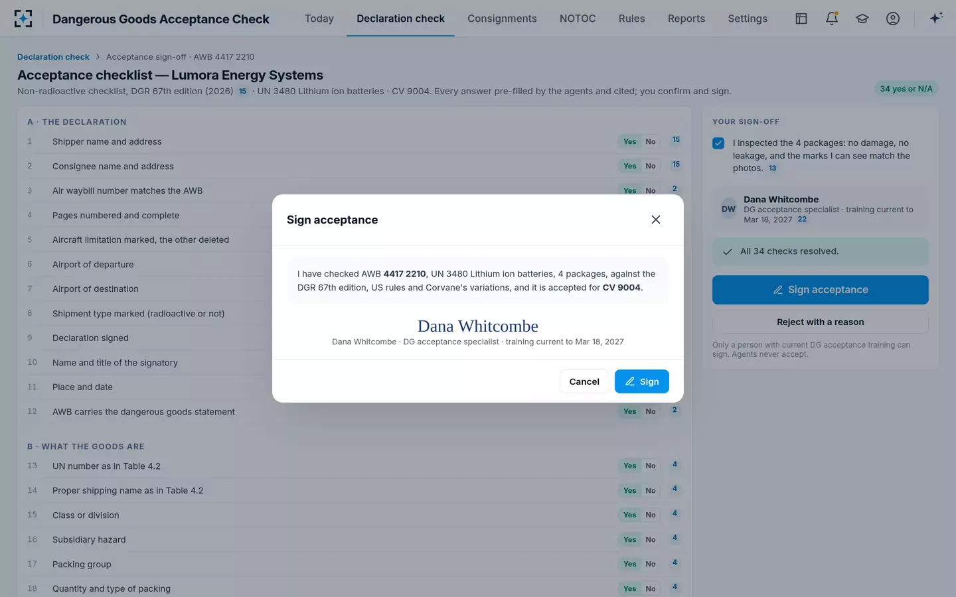The width and height of the screenshot is (956, 597).
Task: Open the user account icon
Action: pos(893,19)
